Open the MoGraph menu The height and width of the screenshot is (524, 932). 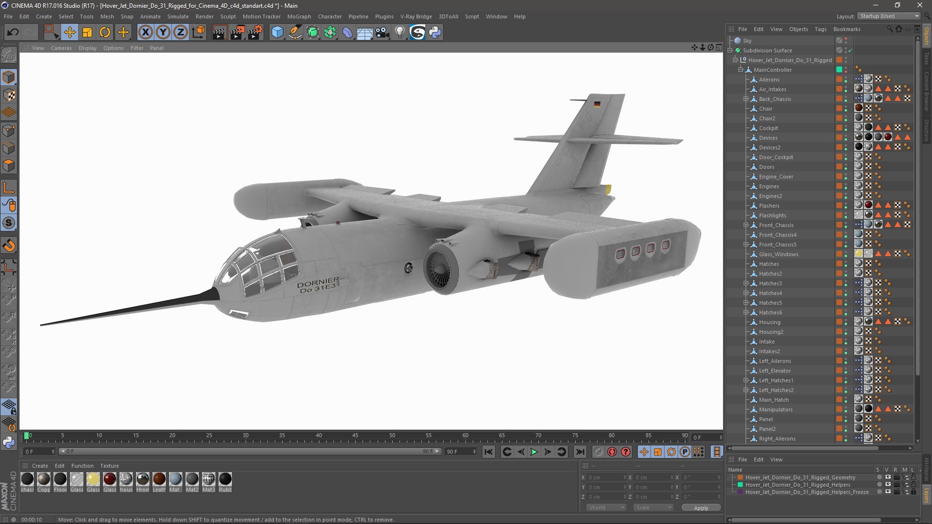click(x=299, y=16)
